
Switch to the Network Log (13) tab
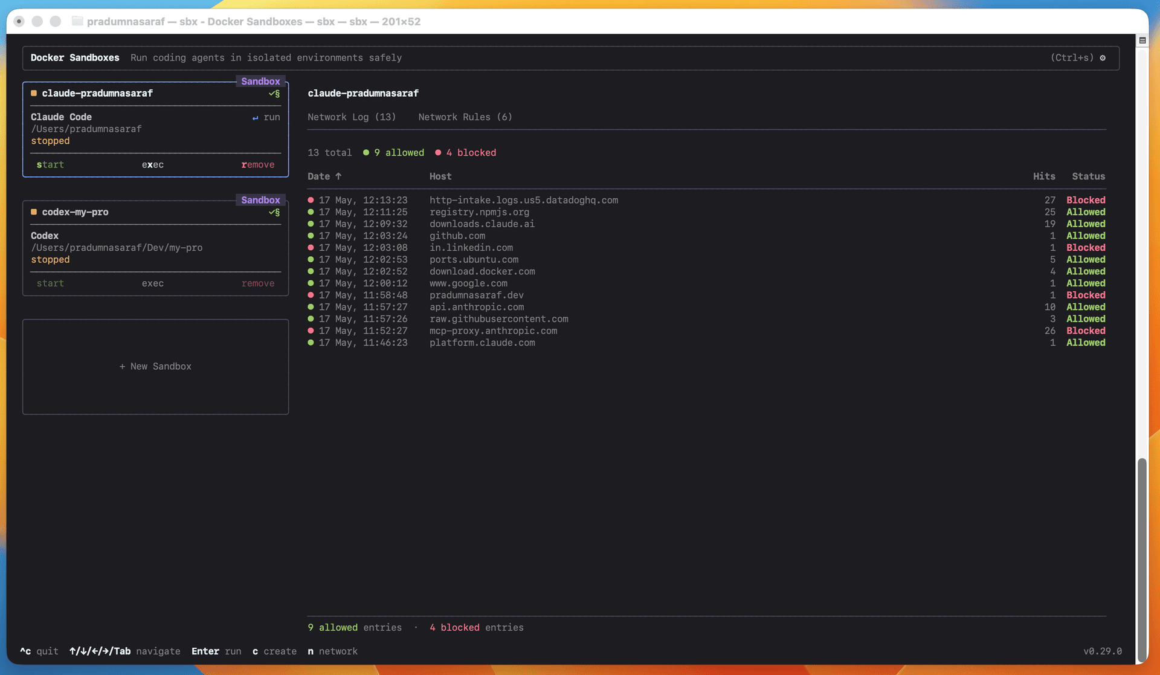pyautogui.click(x=352, y=117)
